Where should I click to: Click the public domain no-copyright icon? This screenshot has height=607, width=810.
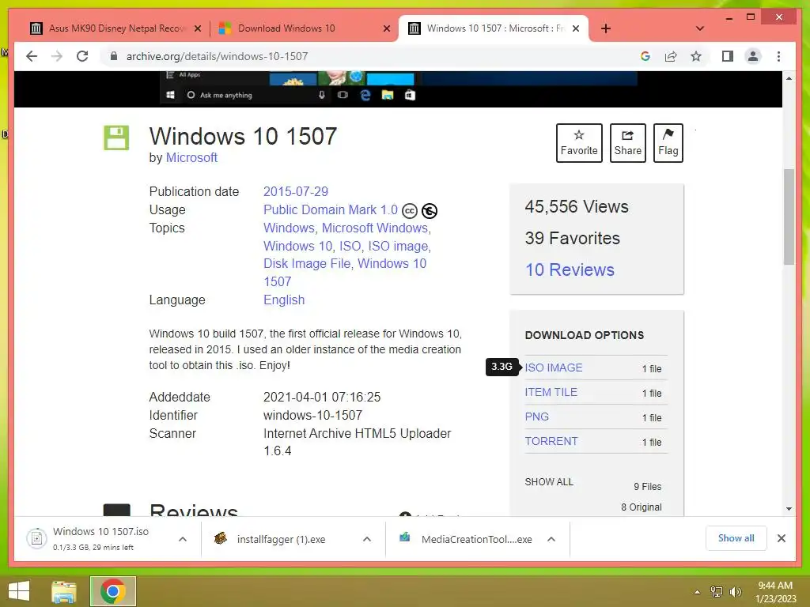430,211
